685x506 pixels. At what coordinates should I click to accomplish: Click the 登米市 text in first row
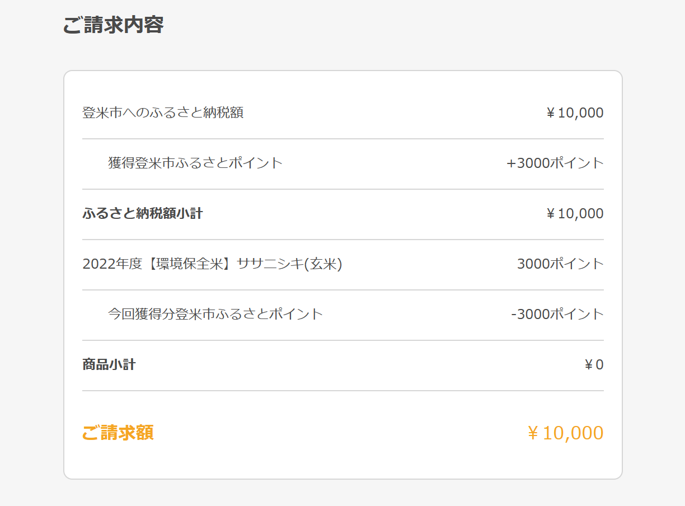coord(102,113)
